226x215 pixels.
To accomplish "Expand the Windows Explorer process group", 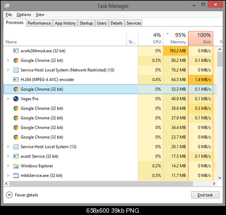I will point(8,166).
